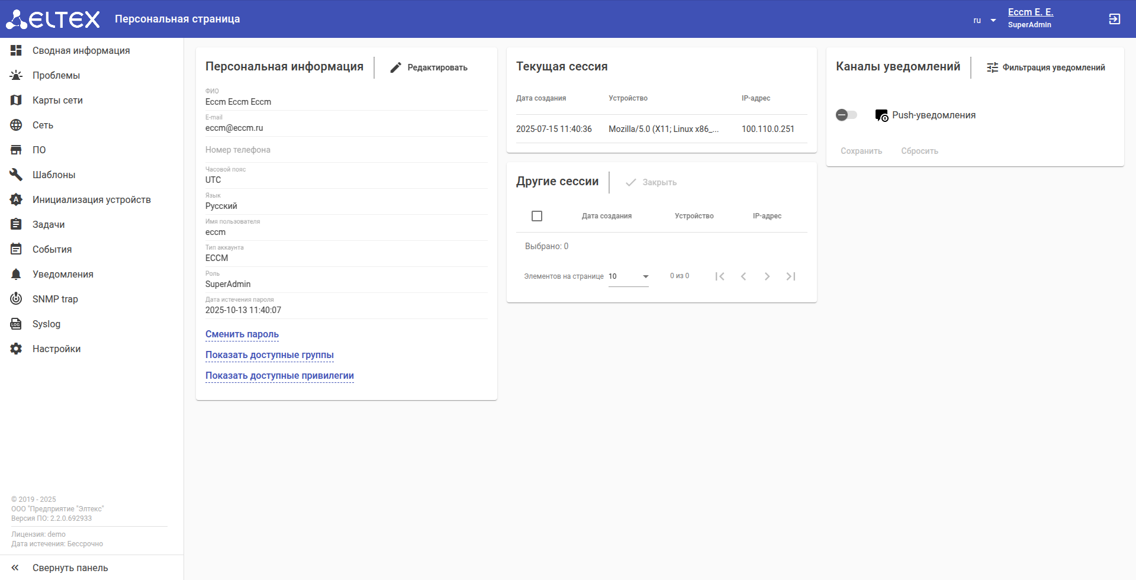Open the Шаблоны menu item
This screenshot has height=580, width=1136.
[54, 175]
